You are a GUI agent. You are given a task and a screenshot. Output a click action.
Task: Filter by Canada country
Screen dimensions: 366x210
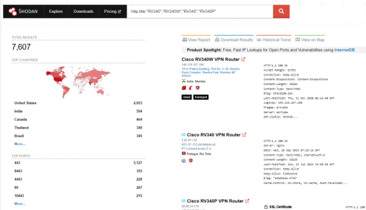tap(78, 119)
